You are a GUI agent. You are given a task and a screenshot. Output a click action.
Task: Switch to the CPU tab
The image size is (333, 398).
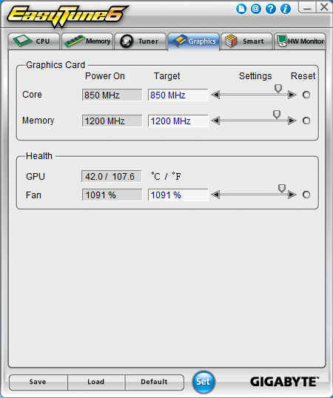pos(34,41)
